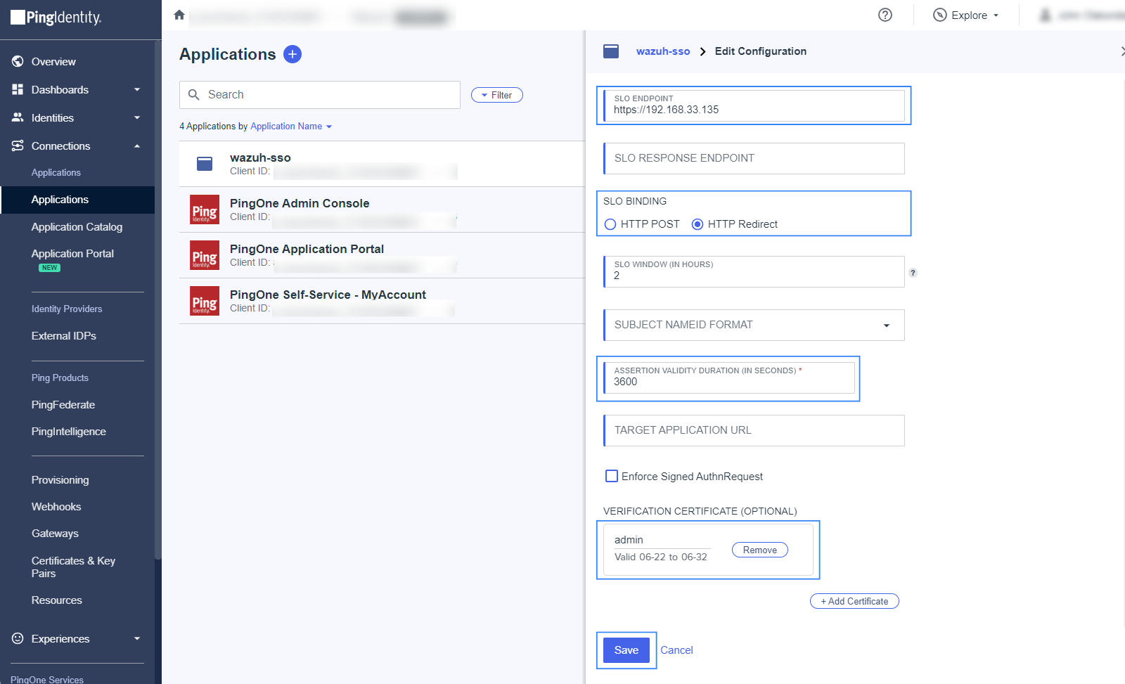The width and height of the screenshot is (1125, 684).
Task: Select the HTTP Redirect radio button
Action: click(x=697, y=224)
